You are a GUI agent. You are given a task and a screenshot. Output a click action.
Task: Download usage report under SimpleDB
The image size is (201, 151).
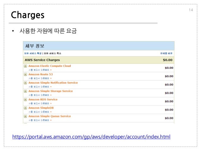40,112
